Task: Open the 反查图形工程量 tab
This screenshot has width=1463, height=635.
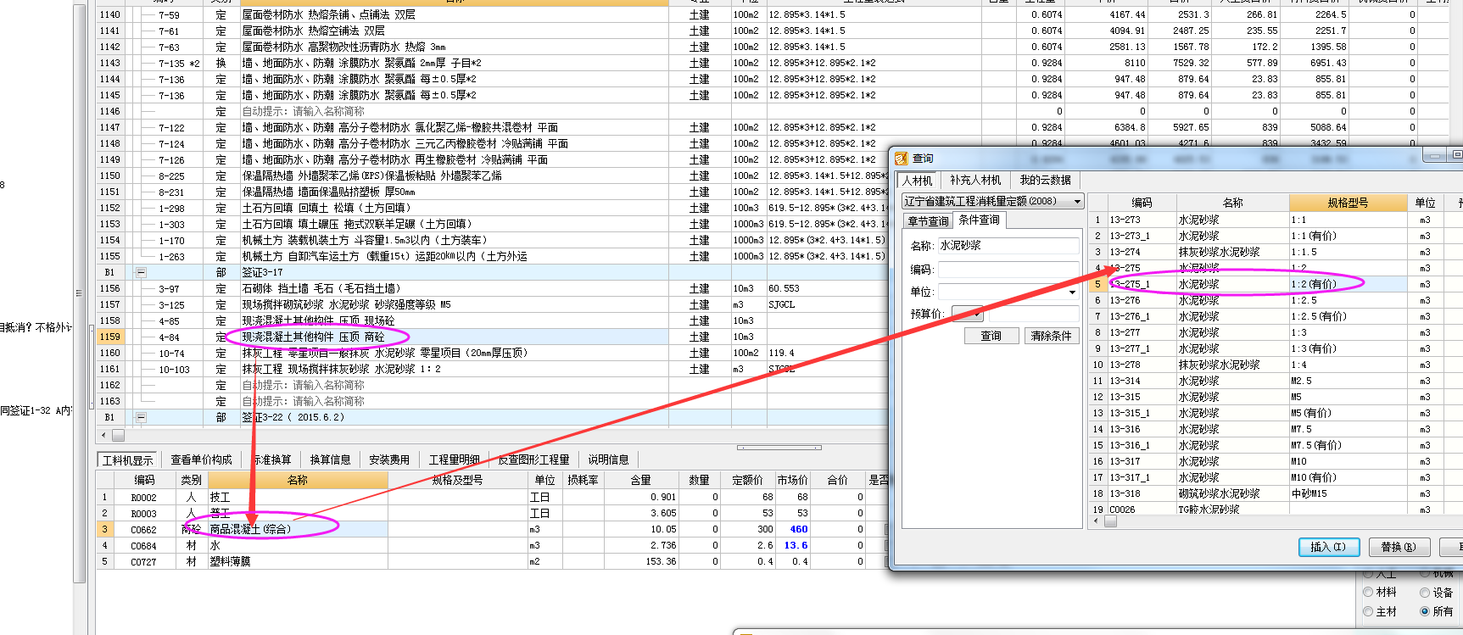Action: pos(533,460)
